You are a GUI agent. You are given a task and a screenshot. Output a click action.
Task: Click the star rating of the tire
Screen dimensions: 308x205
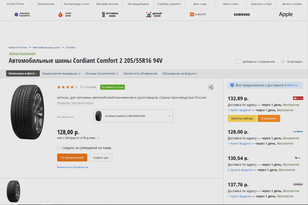67,87
